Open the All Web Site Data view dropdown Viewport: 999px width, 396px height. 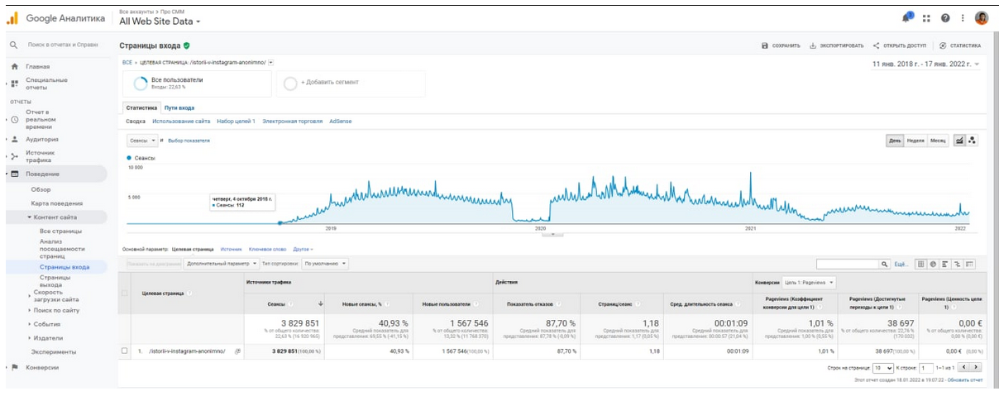160,21
